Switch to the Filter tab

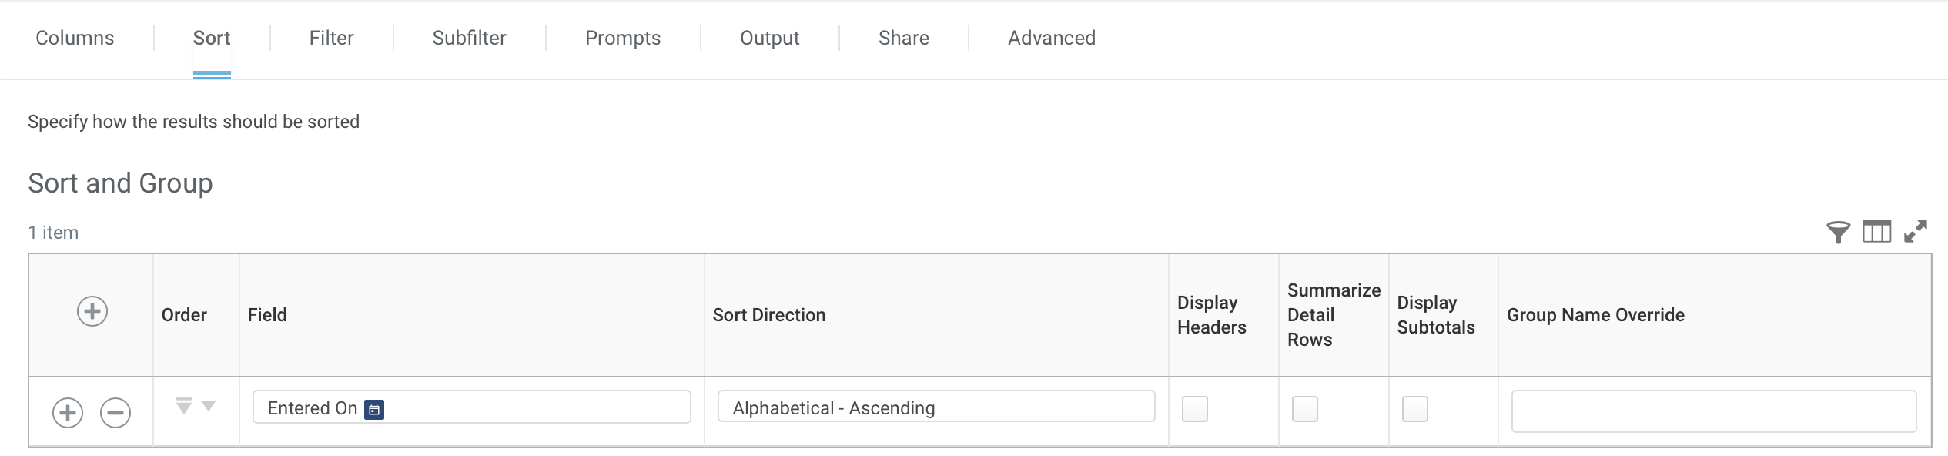[331, 38]
